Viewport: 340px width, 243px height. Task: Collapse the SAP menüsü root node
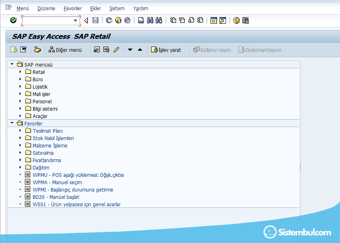[x=12, y=64]
